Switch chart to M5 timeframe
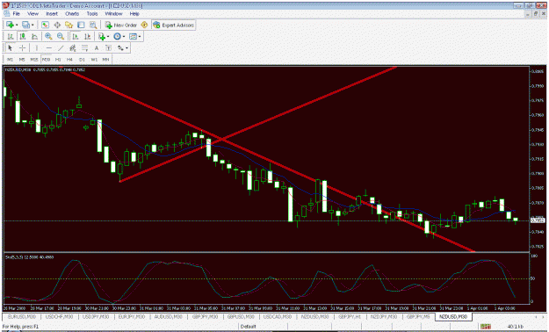 pyautogui.click(x=22, y=60)
